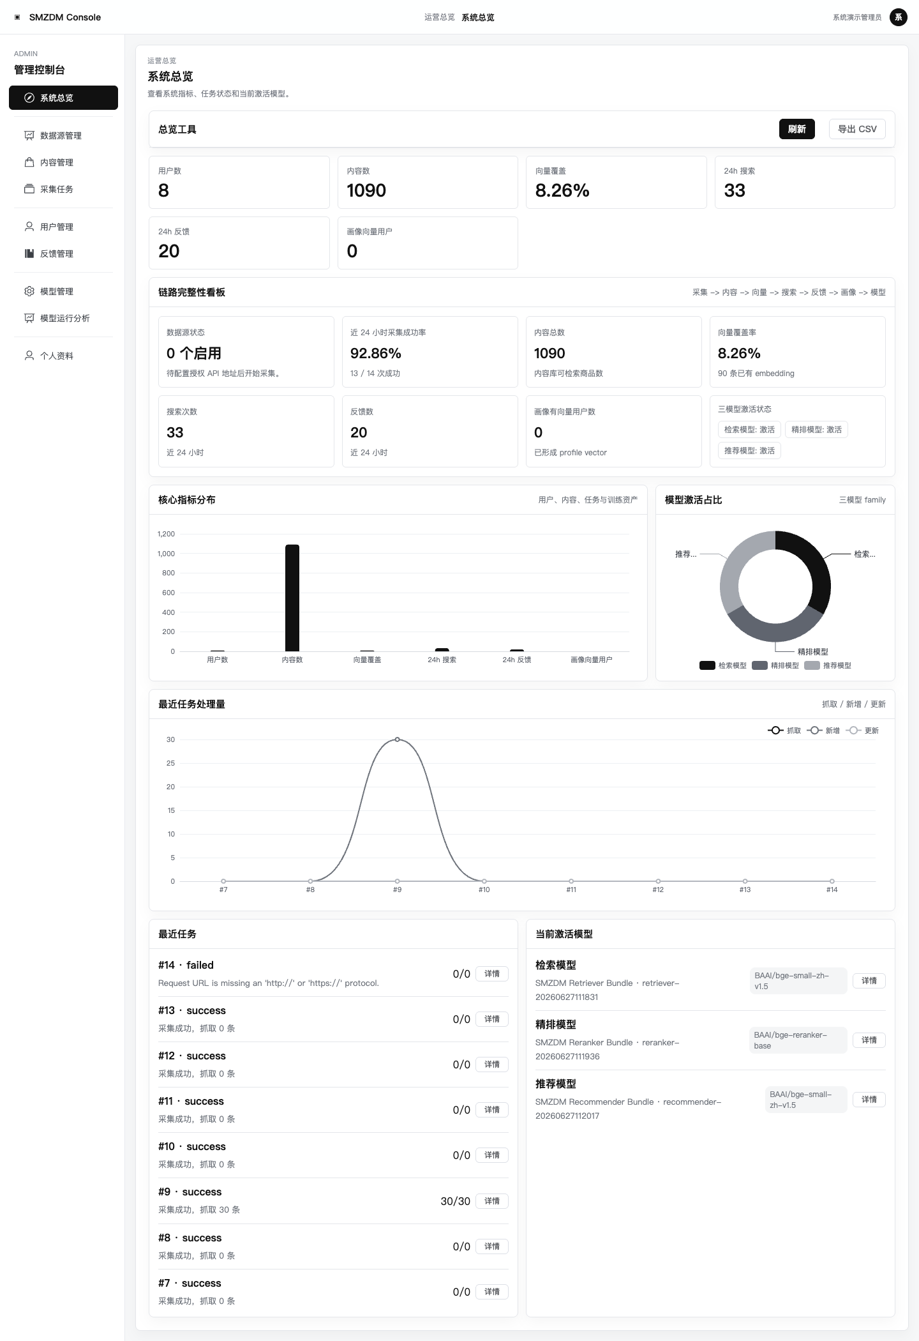
Task: Click the 内容管理 shopping bag icon
Action: pyautogui.click(x=29, y=162)
